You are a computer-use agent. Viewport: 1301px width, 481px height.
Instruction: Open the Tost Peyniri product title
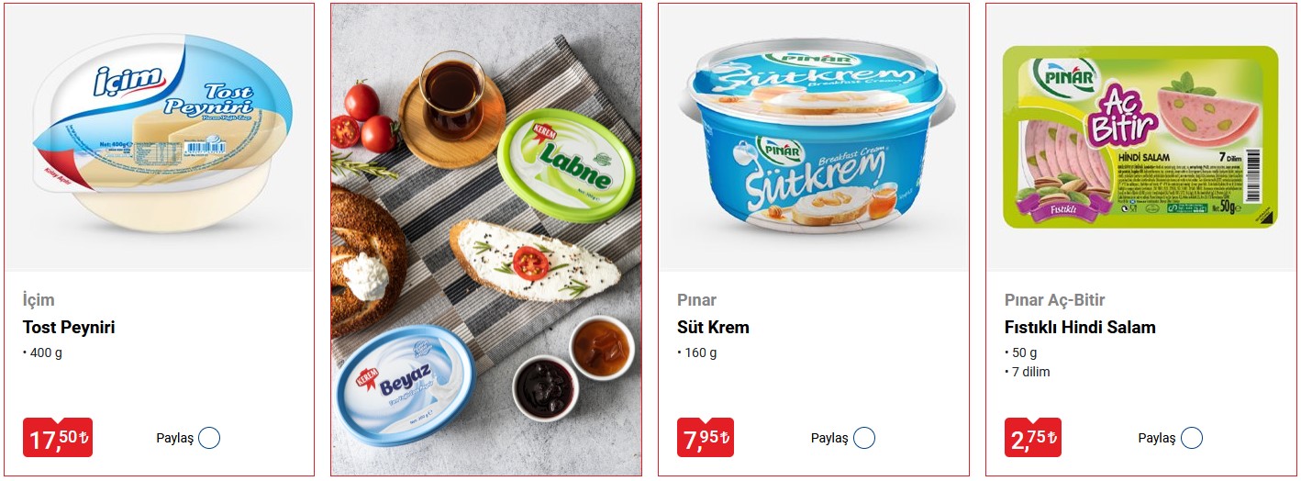tap(69, 328)
